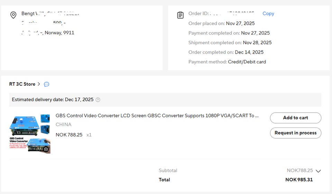This screenshot has height=194, width=332.
Task: Expand the subtotal price breakdown chevron
Action: coord(319,171)
